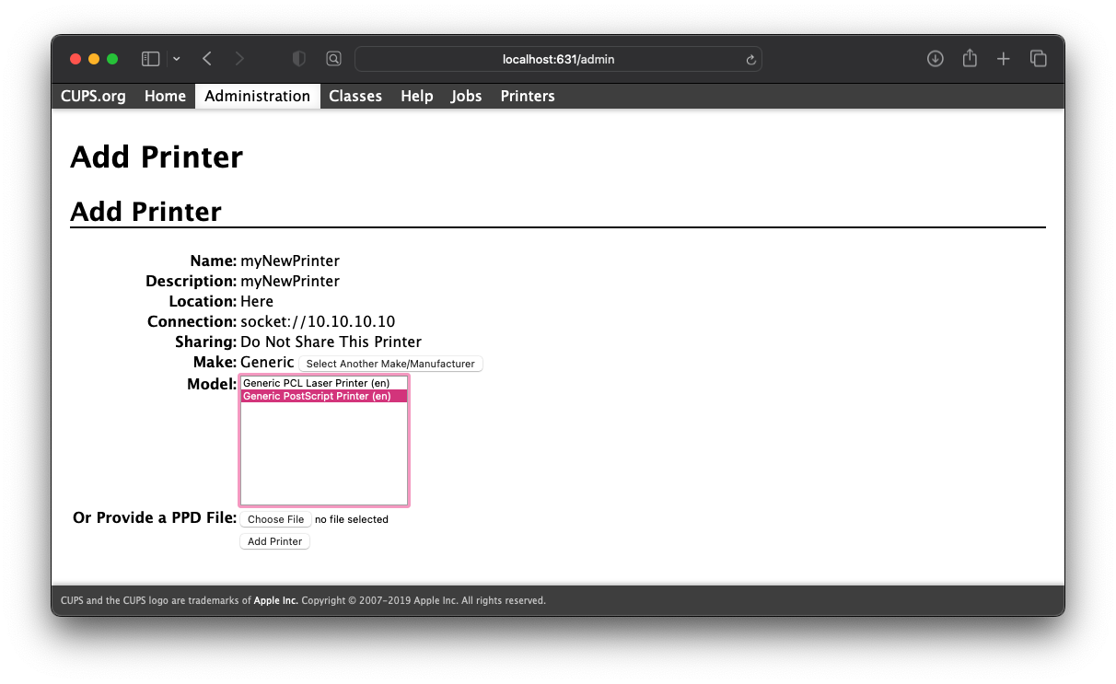The width and height of the screenshot is (1116, 684).
Task: Click the myNewPrinter description value
Action: (290, 281)
